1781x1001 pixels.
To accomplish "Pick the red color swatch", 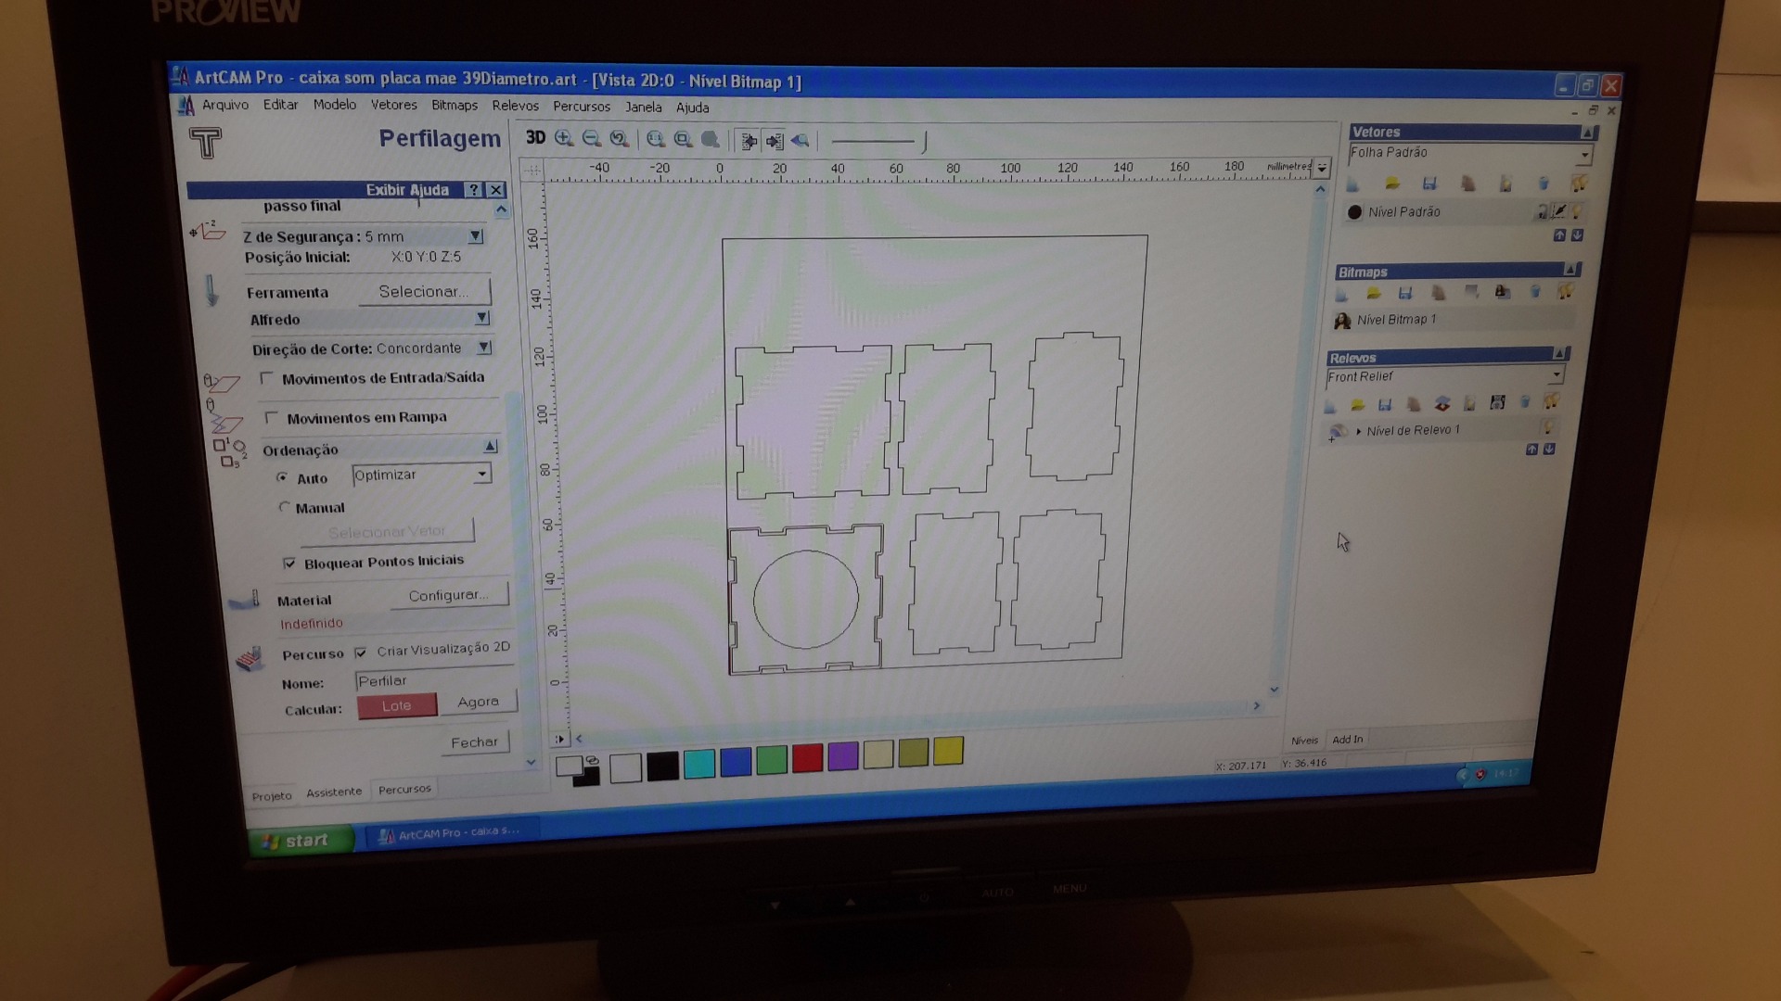I will point(807,758).
